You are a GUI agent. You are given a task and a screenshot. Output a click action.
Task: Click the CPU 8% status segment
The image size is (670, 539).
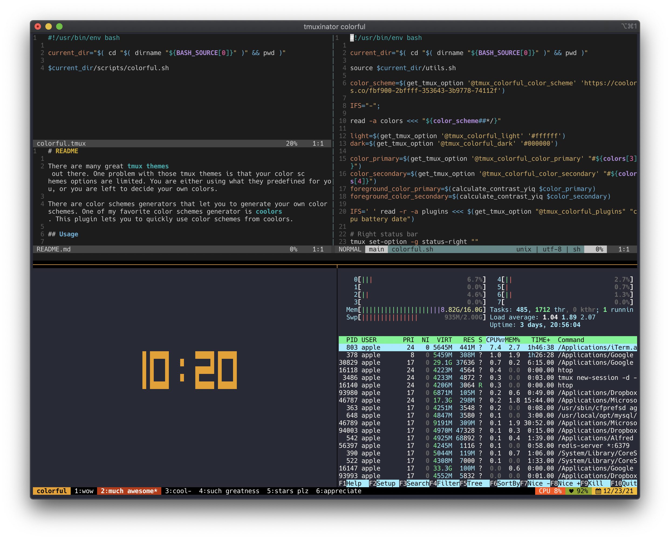pyautogui.click(x=550, y=491)
